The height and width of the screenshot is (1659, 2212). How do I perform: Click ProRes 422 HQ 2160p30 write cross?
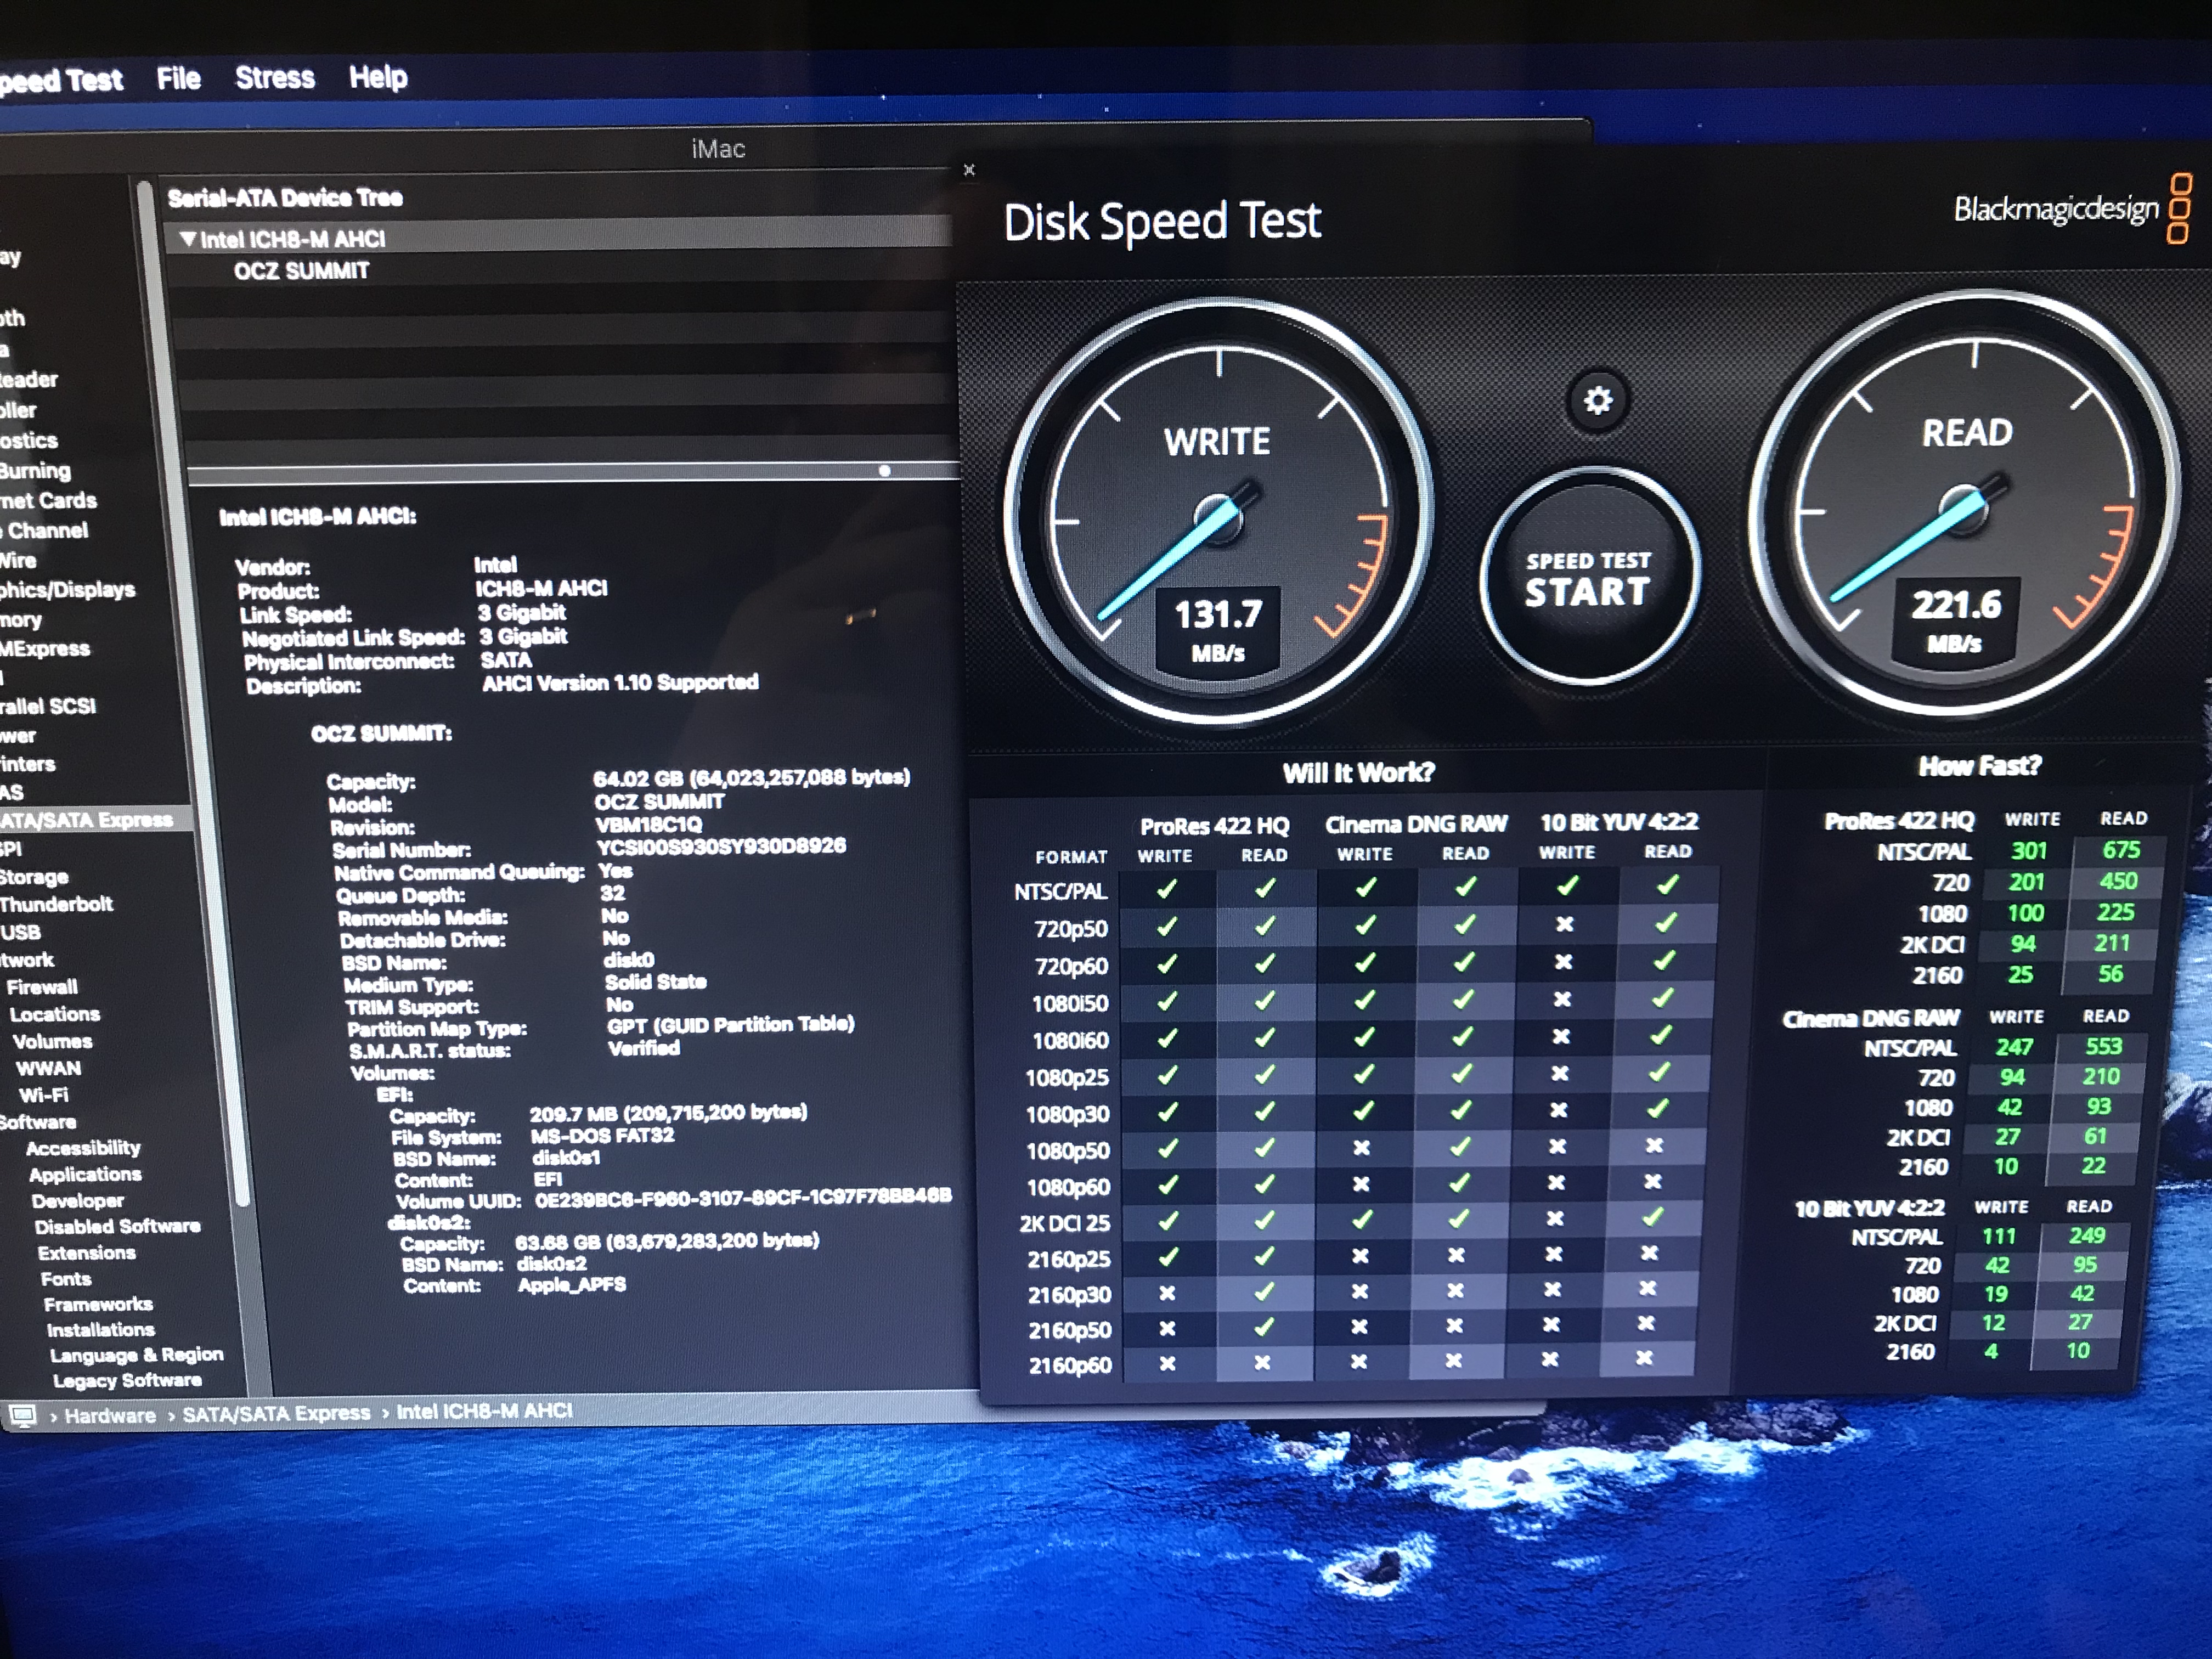(x=1167, y=1294)
